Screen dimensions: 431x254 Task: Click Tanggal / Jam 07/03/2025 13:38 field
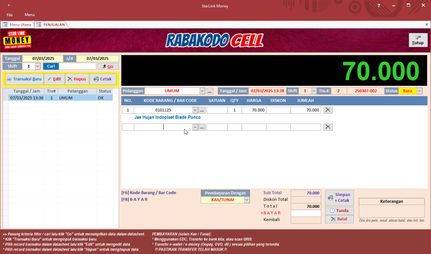tap(267, 91)
